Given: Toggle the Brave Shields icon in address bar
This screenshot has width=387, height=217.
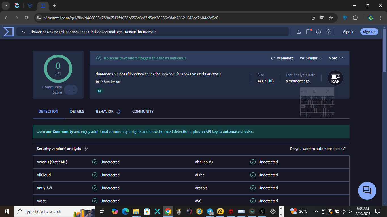Looking at the screenshot, I should coord(345,18).
